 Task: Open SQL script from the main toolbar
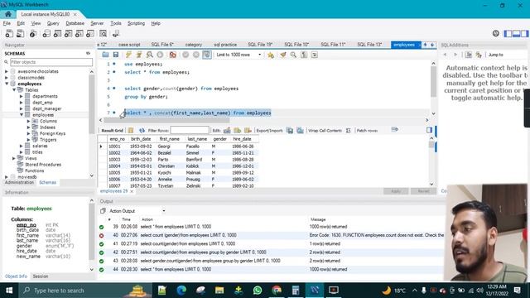[x=20, y=33]
